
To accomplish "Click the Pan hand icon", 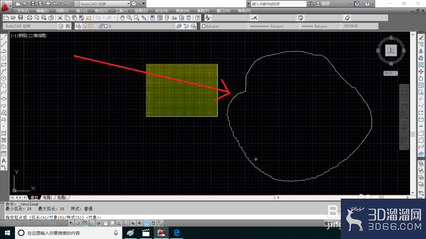I will coord(122,18).
